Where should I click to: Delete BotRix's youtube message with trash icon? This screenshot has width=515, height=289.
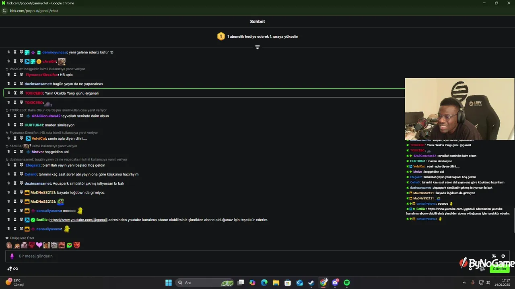(x=8, y=220)
